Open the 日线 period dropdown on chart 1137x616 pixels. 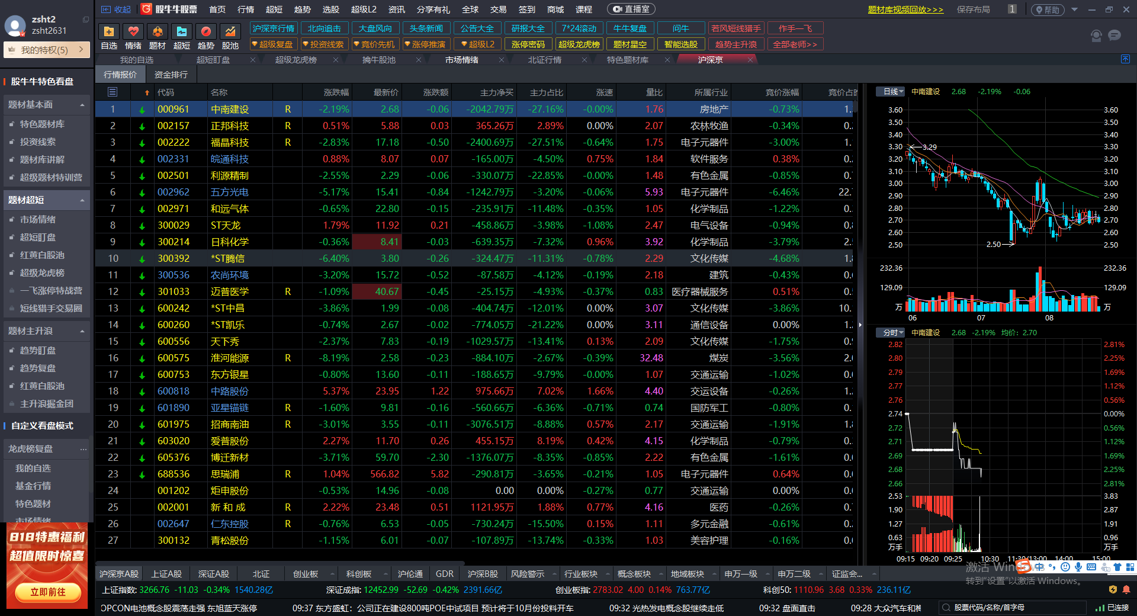891,92
